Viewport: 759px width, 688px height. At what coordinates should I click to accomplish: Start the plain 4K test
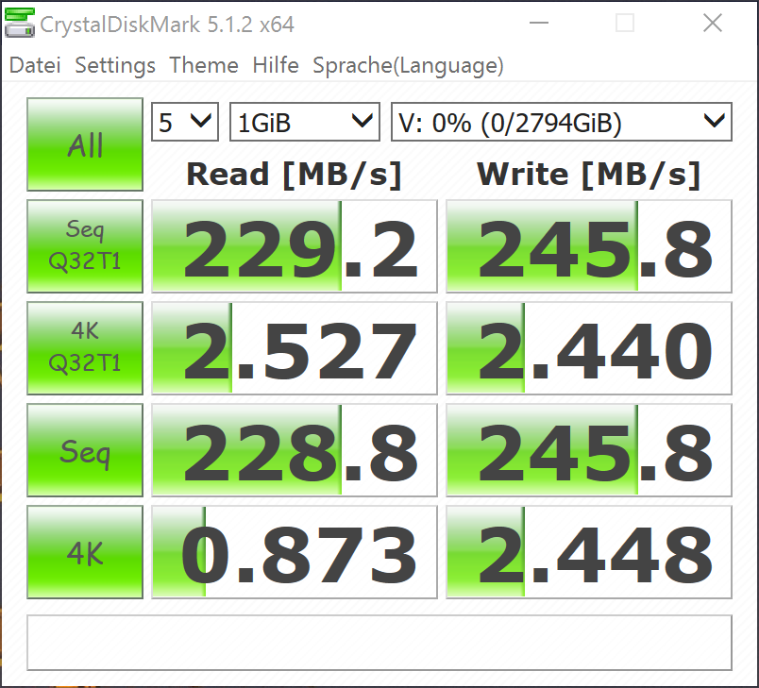point(85,552)
